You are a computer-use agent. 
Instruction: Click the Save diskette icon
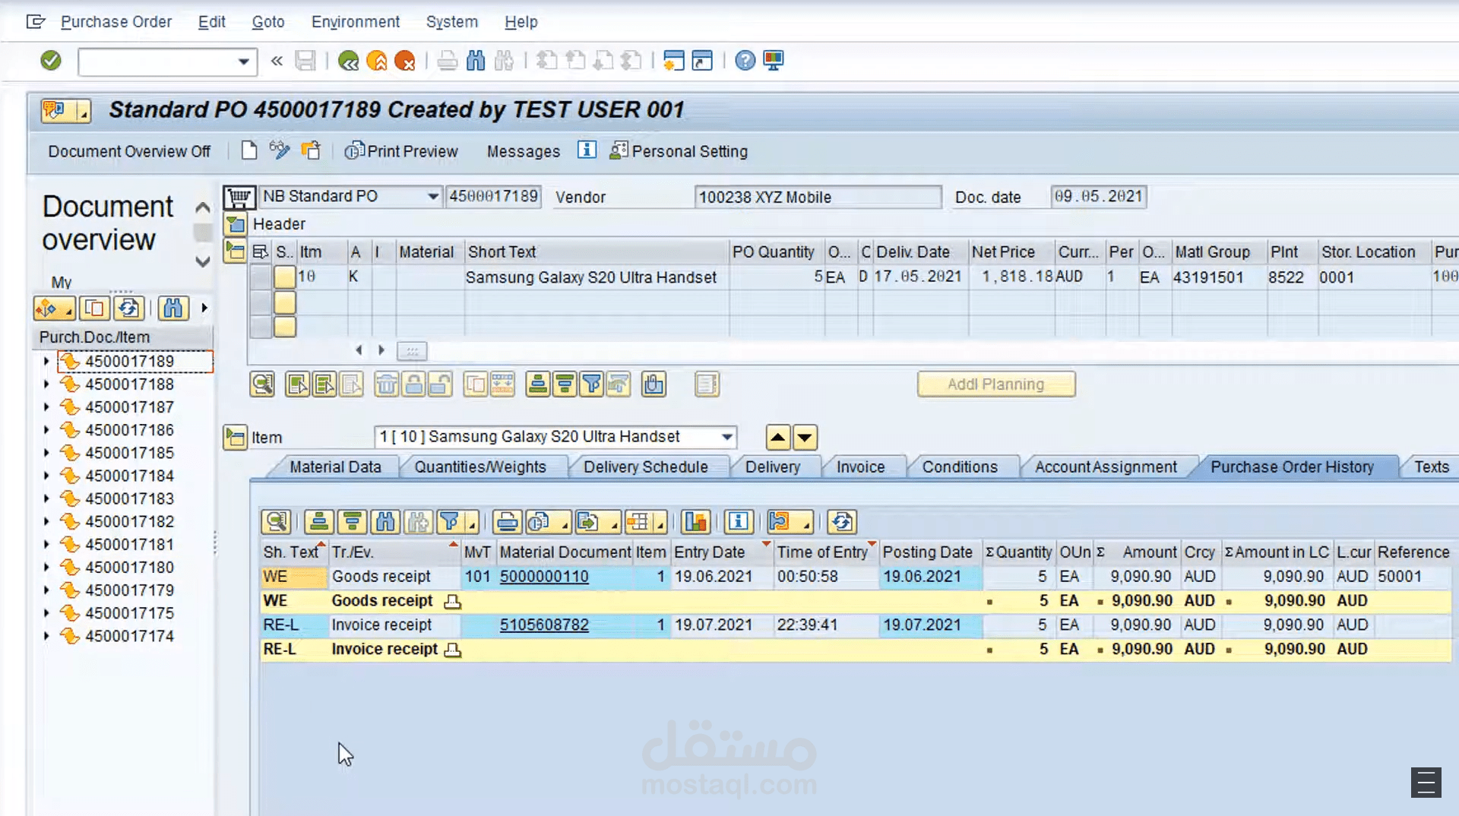tap(305, 60)
